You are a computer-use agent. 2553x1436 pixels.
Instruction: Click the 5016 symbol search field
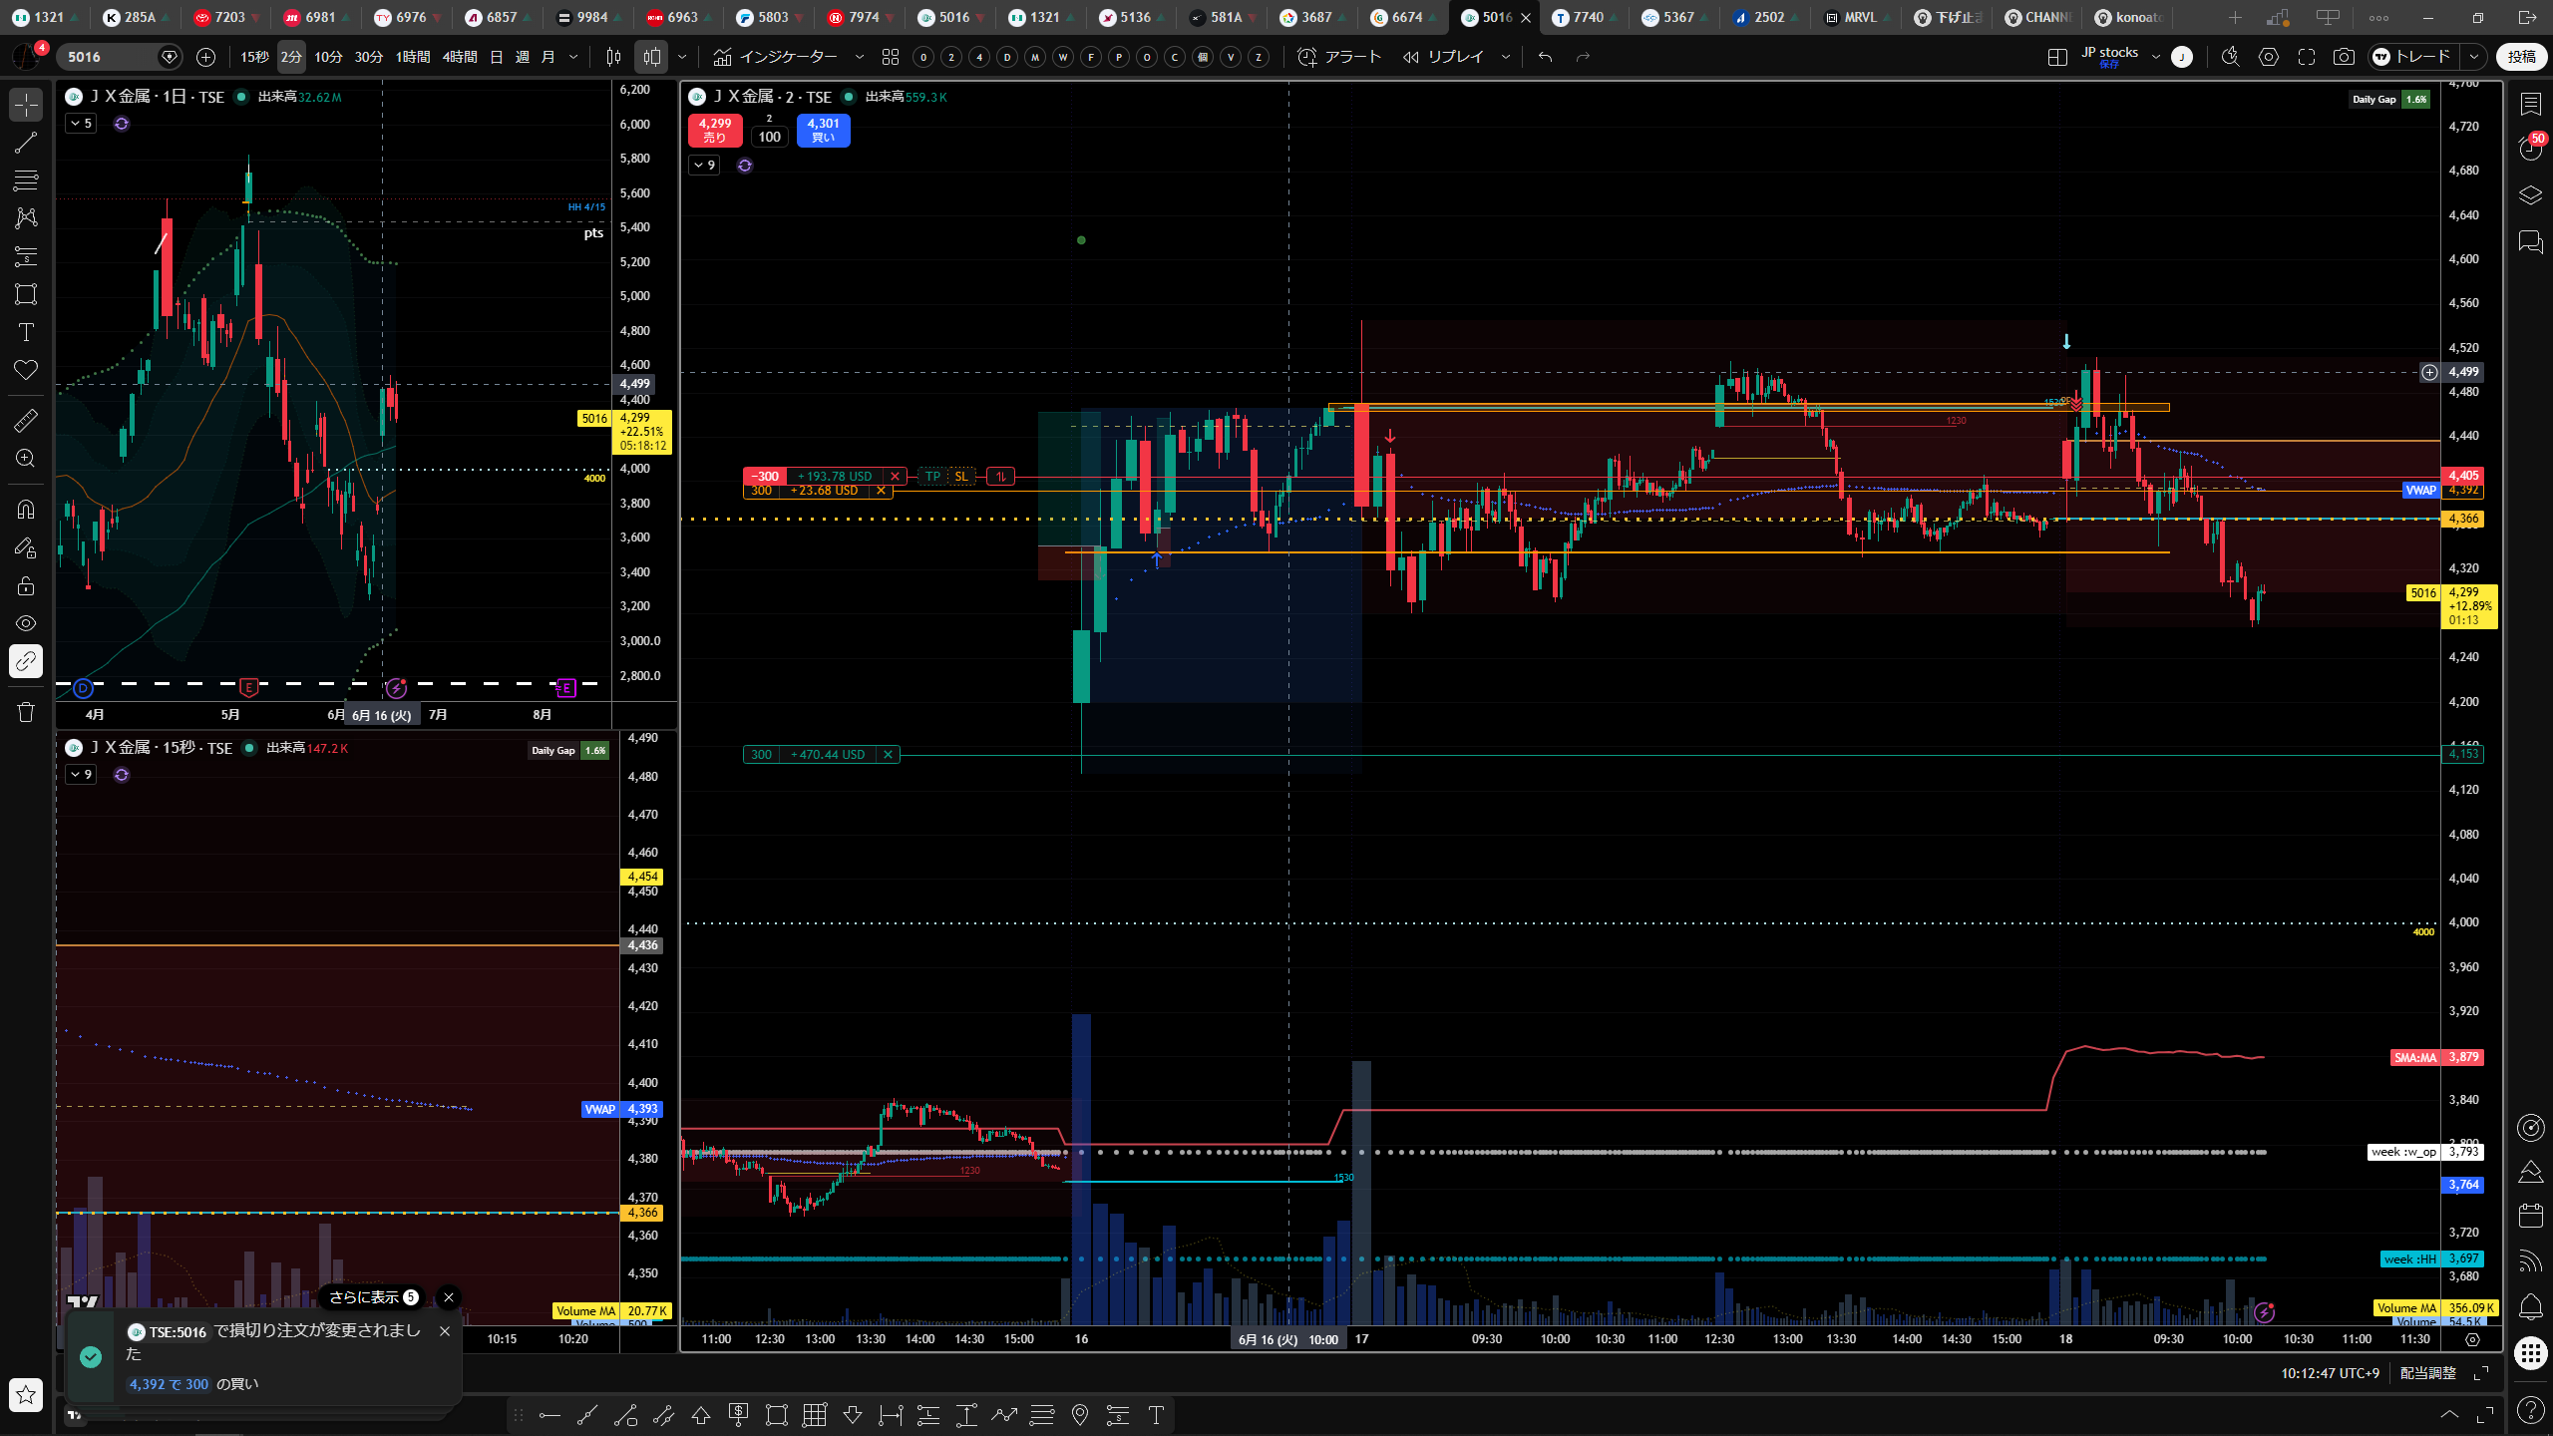pyautogui.click(x=112, y=57)
